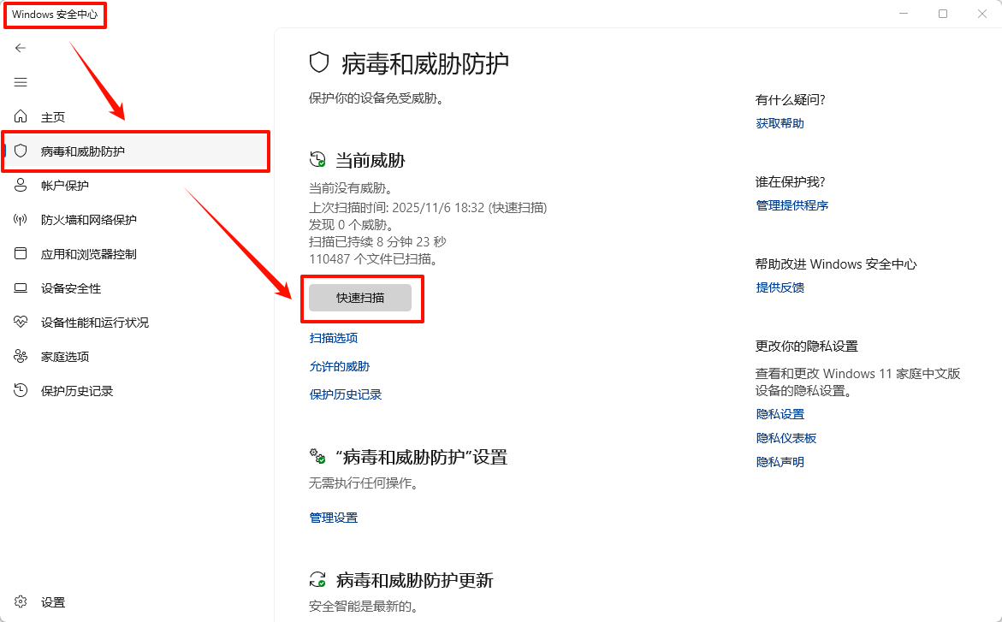Open 扫描选项 to choose scan type
Viewport: 1002px width, 622px height.
click(333, 337)
